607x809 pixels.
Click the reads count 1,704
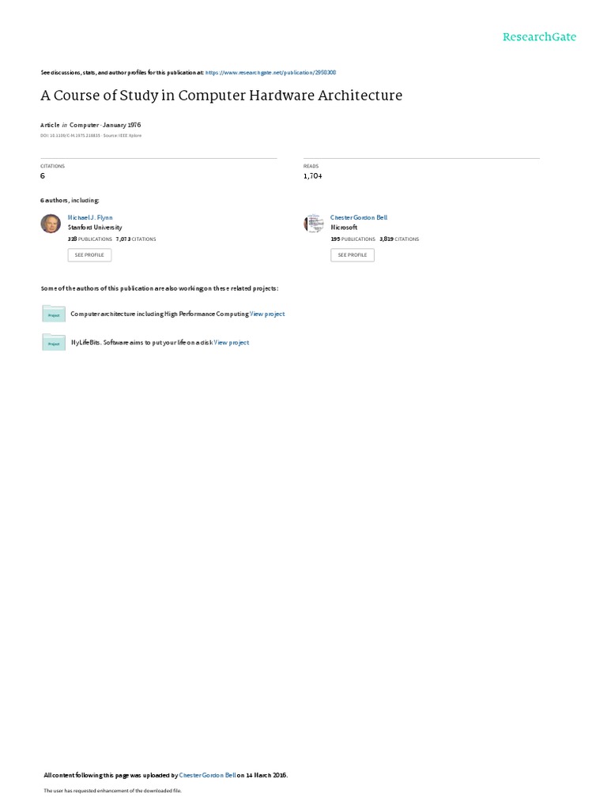[313, 176]
